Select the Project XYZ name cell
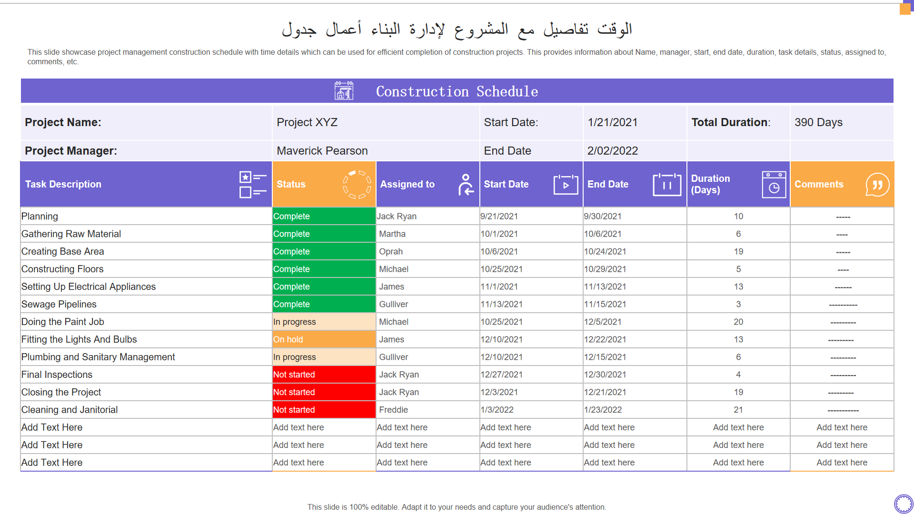This screenshot has height=514, width=914. (x=376, y=122)
